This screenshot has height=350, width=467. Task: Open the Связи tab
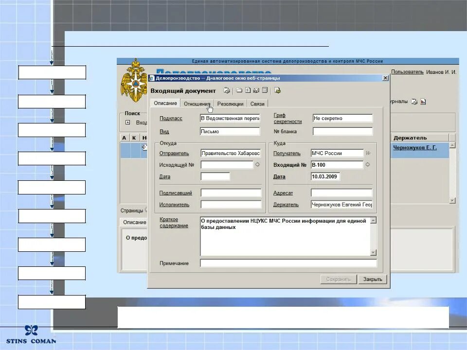tap(257, 104)
